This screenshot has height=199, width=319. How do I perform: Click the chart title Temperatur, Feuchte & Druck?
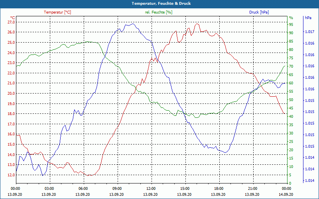tap(161, 4)
